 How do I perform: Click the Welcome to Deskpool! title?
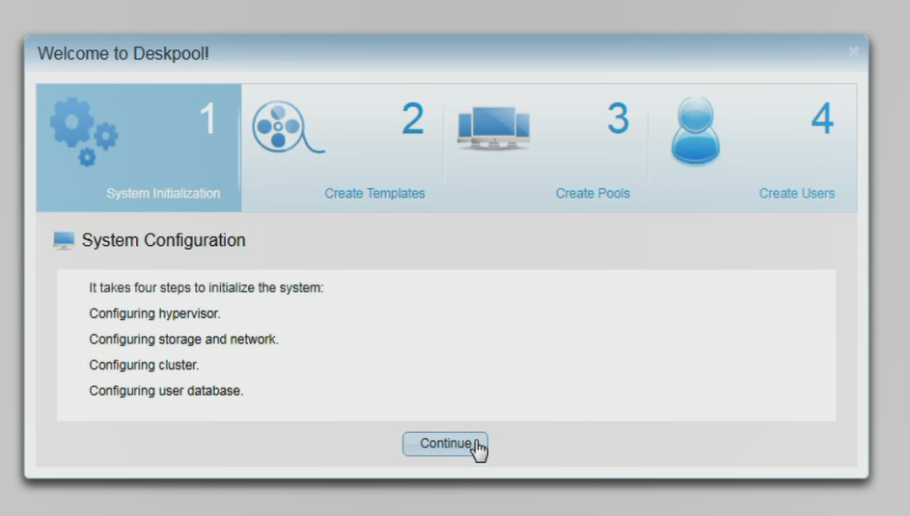(x=123, y=53)
